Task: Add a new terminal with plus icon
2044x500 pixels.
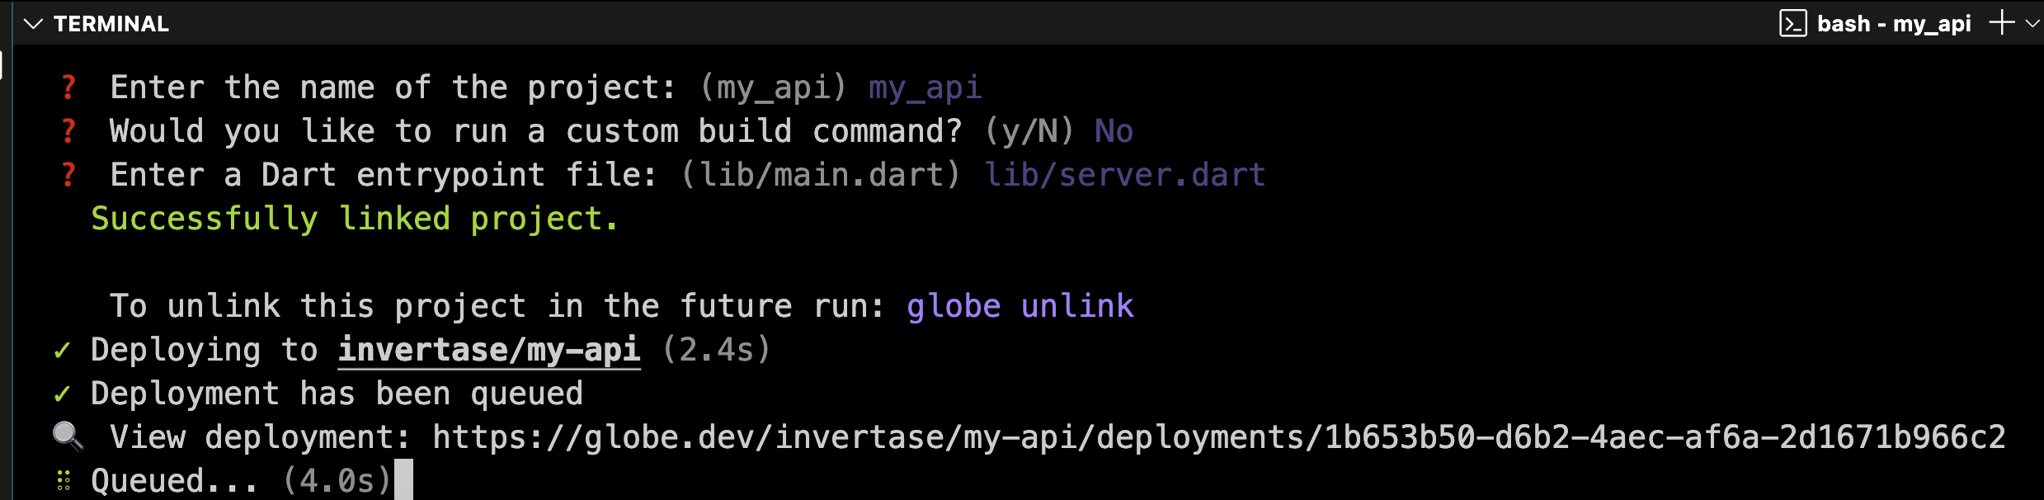Action: click(x=2001, y=23)
